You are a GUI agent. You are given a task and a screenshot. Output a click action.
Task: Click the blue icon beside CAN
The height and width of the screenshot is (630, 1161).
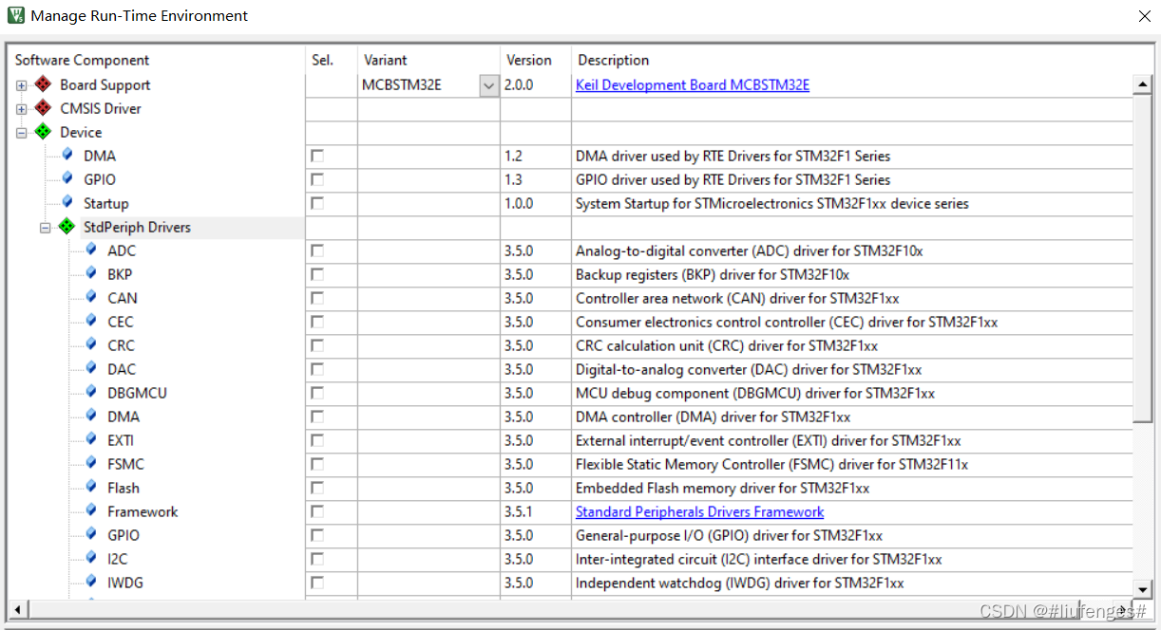[x=91, y=297]
